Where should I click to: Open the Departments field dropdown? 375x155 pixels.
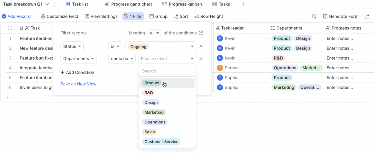tap(78, 58)
